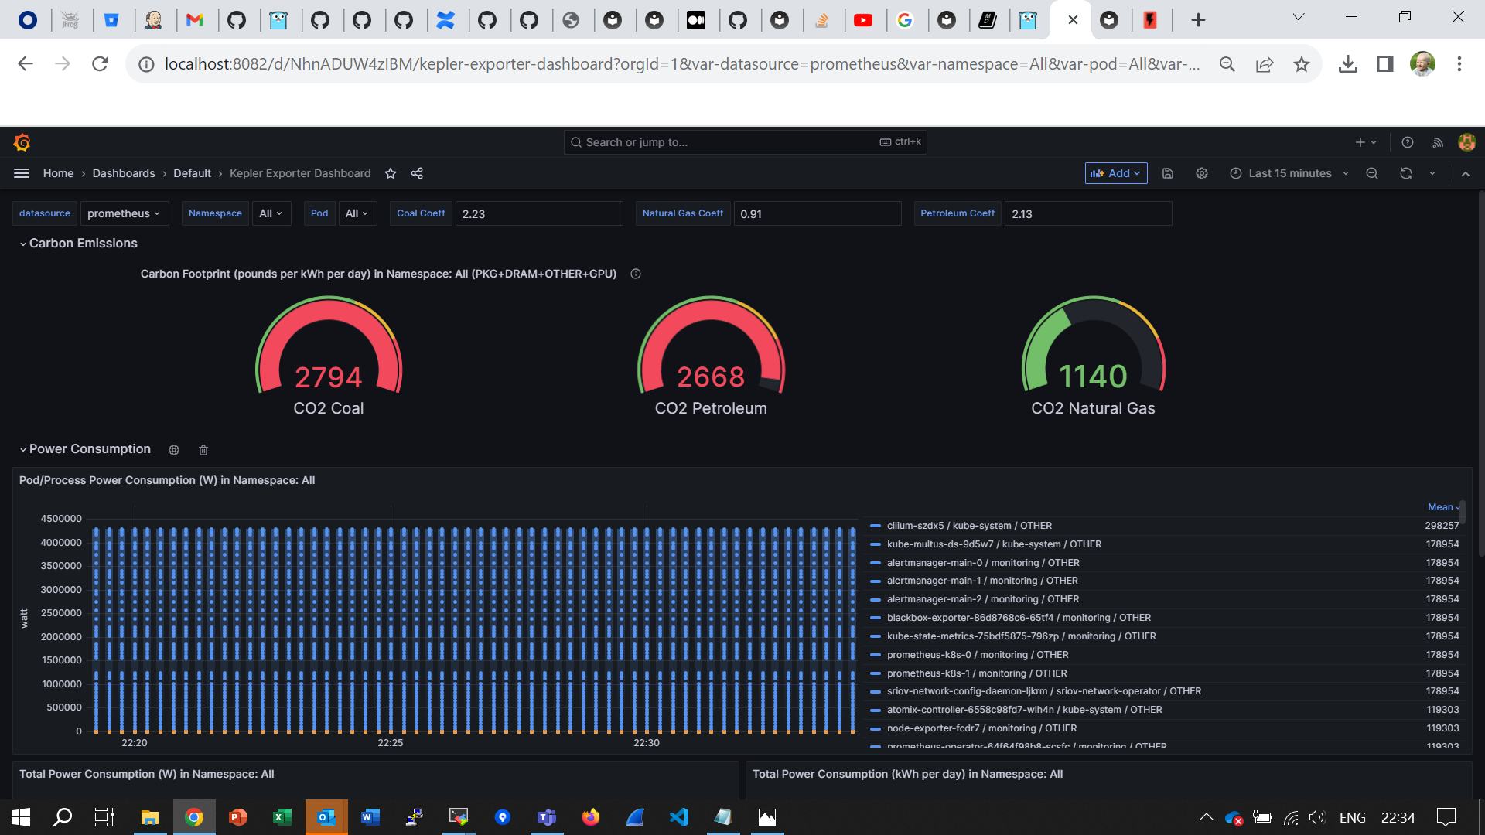Open Power Consumption row options gear
Screen dimensions: 1485x835
(x=174, y=450)
